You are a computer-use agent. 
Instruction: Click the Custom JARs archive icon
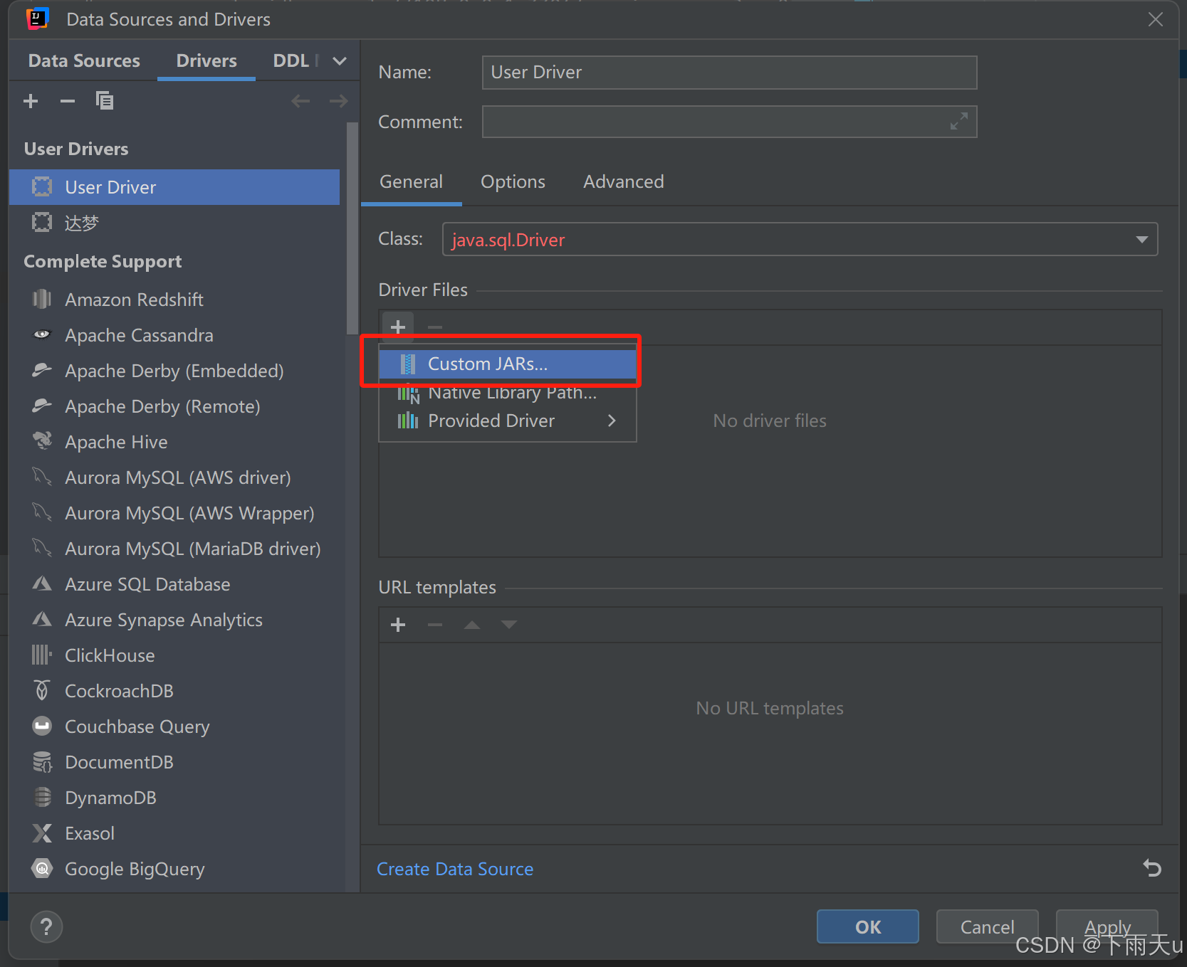coord(408,364)
